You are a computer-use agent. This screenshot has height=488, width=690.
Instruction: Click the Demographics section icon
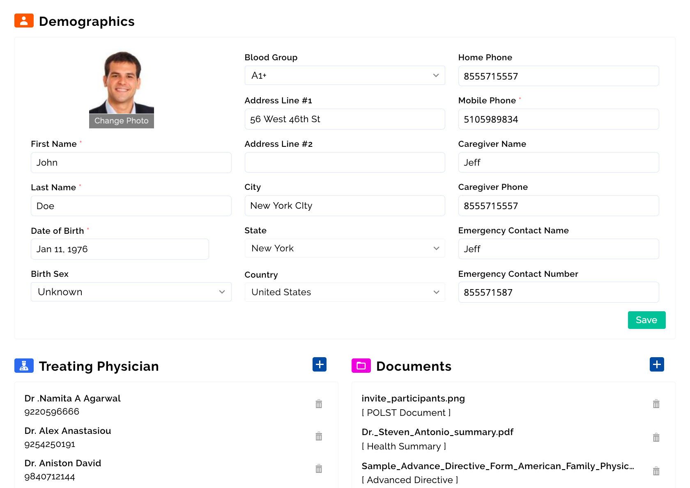click(24, 21)
